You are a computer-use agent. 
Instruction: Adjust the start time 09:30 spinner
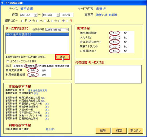[36, 15]
